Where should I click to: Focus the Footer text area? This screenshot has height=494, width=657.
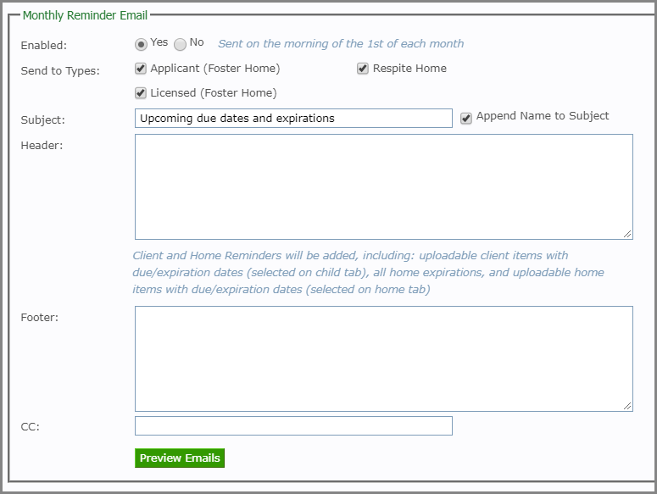click(x=384, y=358)
